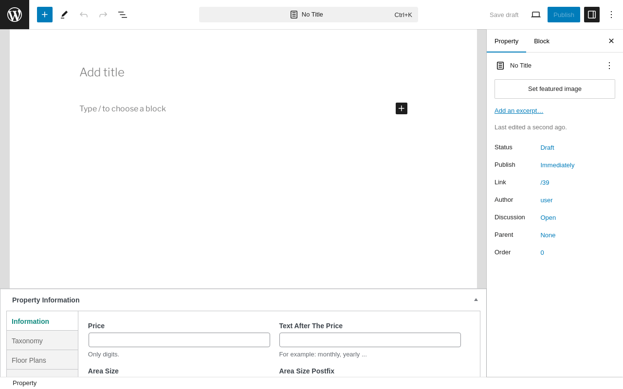Viewport: 623px width, 389px height.
Task: Change the Draft status value
Action: [547, 147]
